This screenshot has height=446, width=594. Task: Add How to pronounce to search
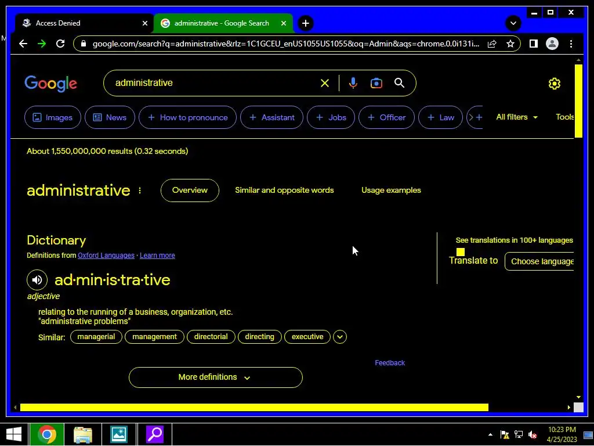[187, 117]
